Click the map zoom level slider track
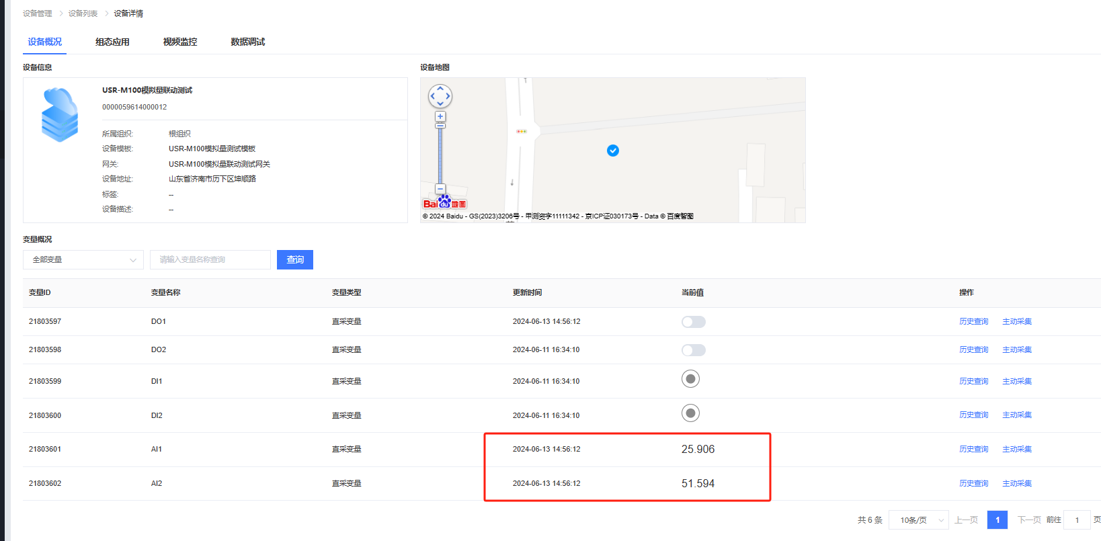1101x541 pixels. [x=440, y=155]
